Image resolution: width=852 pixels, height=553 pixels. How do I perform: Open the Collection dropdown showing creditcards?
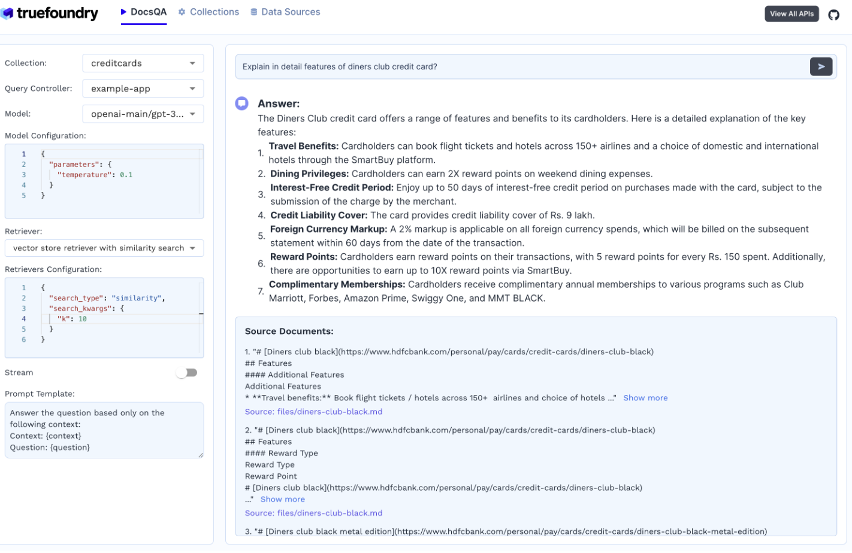[x=143, y=63]
